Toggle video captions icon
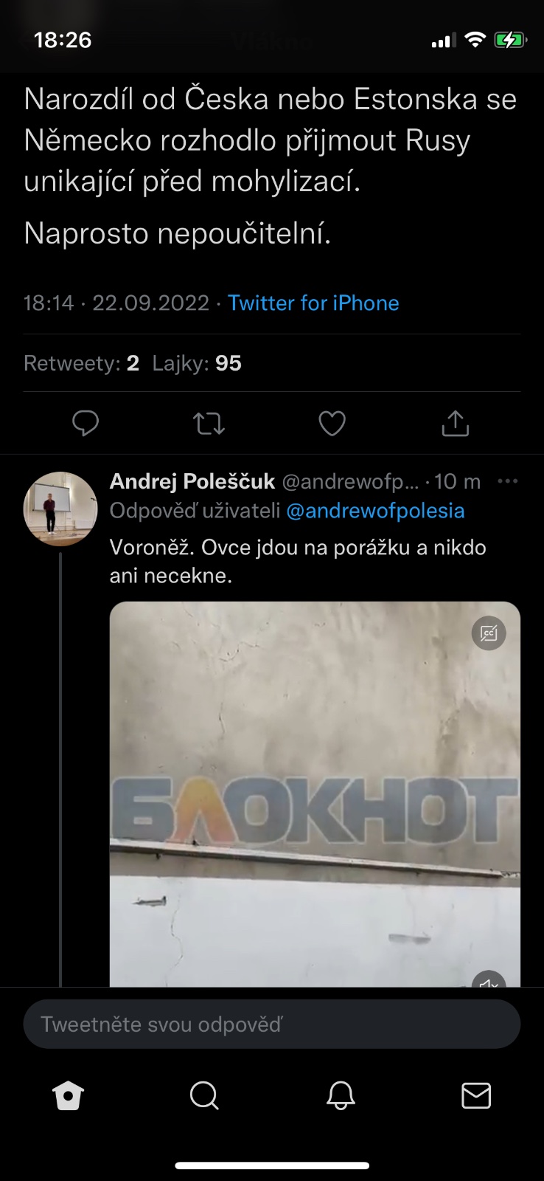Viewport: 544px width, 1181px height. click(489, 633)
